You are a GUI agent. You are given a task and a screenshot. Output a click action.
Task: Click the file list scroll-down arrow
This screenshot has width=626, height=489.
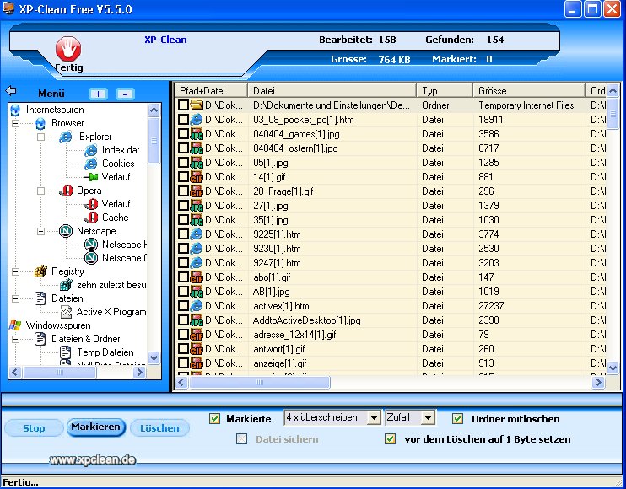coord(613,368)
